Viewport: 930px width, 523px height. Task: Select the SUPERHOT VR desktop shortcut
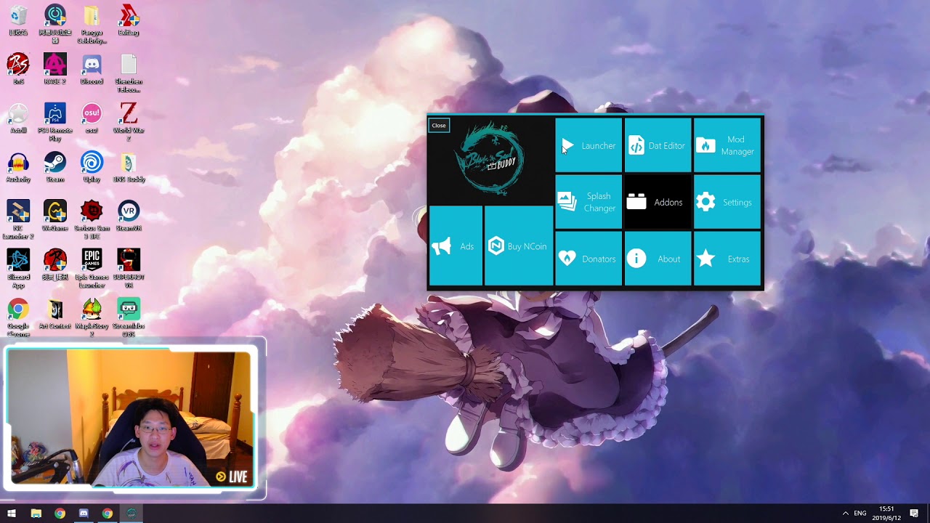click(x=129, y=268)
